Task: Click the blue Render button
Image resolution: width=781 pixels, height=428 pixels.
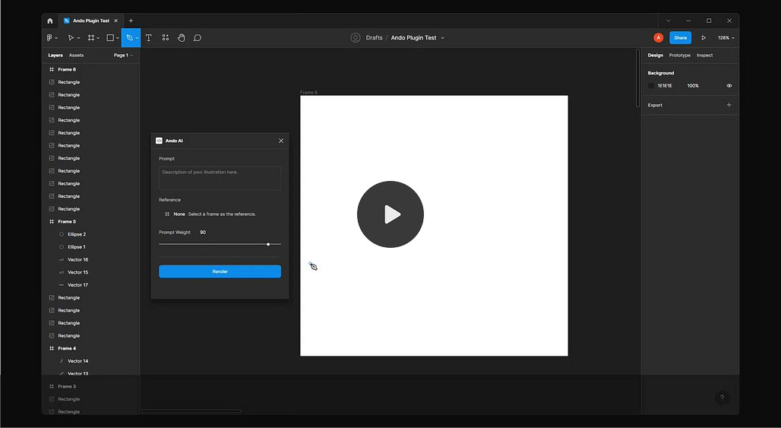Action: (220, 271)
